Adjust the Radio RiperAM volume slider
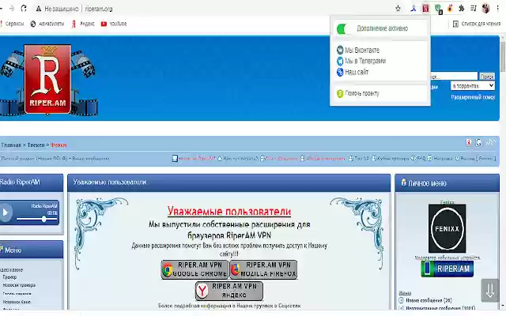 (37, 219)
